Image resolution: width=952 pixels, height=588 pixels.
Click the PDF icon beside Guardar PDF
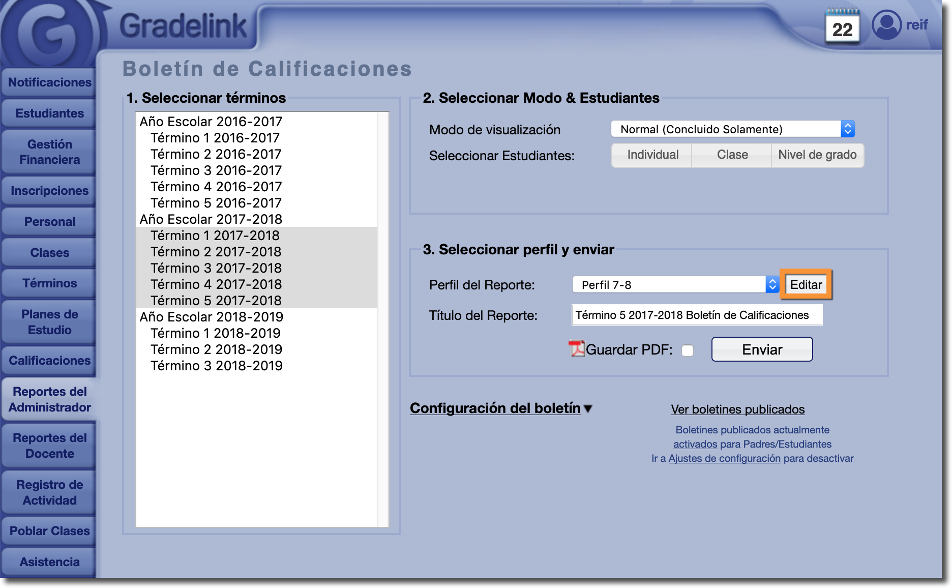pos(577,349)
